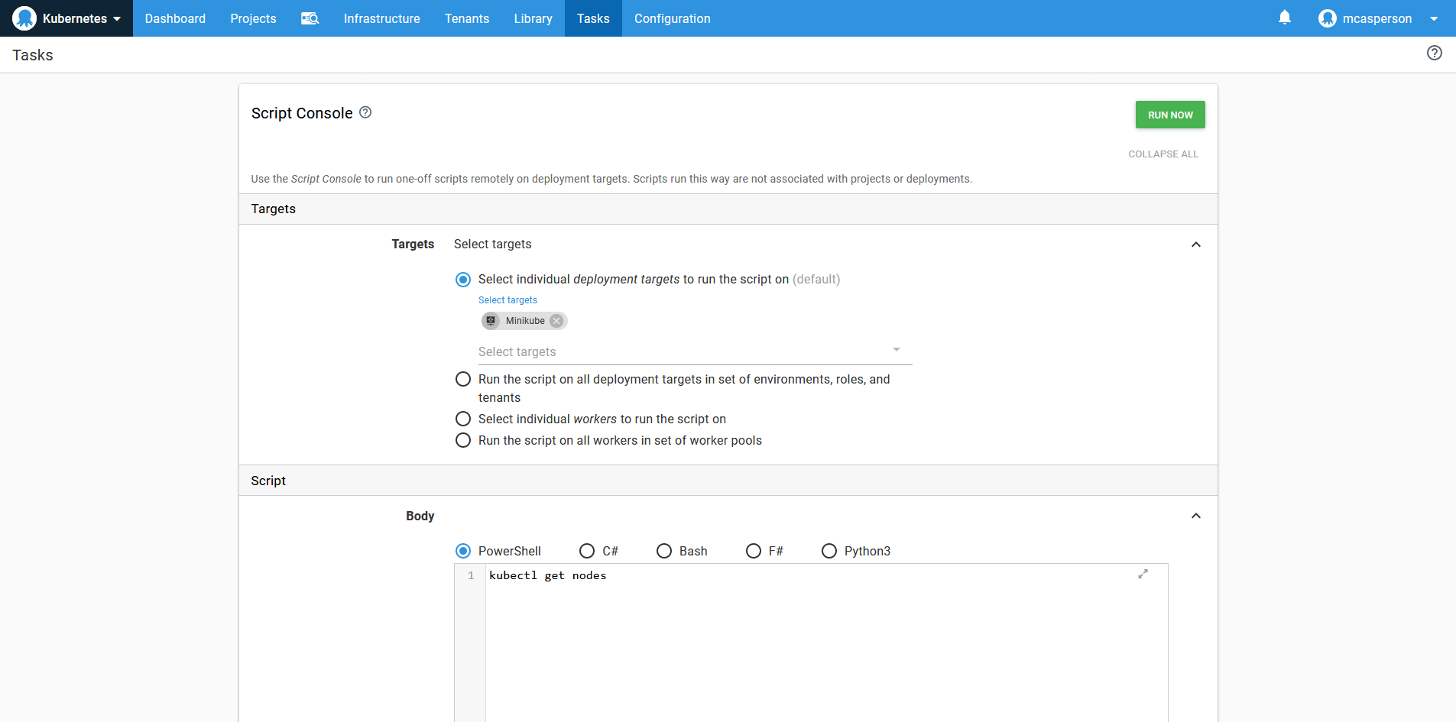Collapse the Body section chevron
This screenshot has width=1456, height=722.
[1195, 516]
